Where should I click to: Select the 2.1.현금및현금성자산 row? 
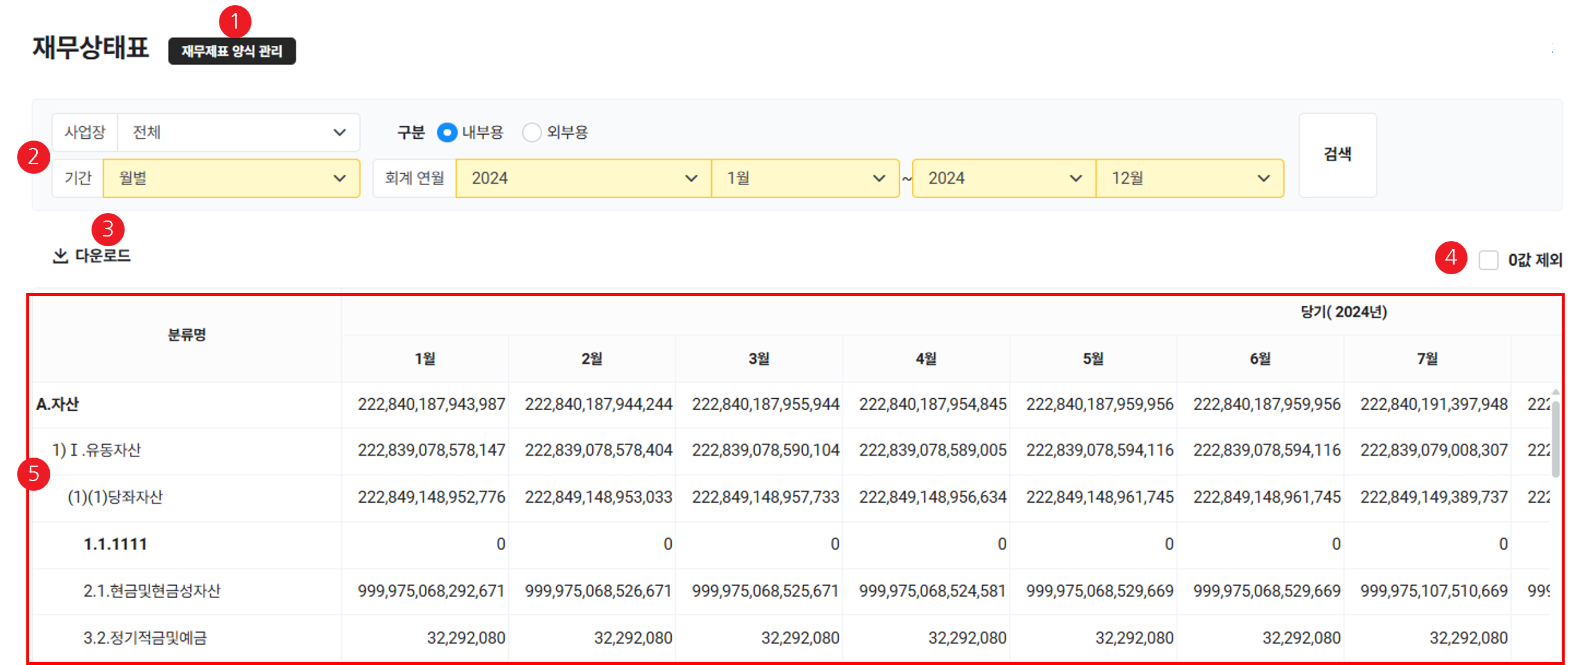click(151, 591)
